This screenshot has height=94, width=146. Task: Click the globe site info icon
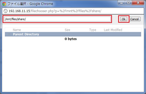pos(5,11)
